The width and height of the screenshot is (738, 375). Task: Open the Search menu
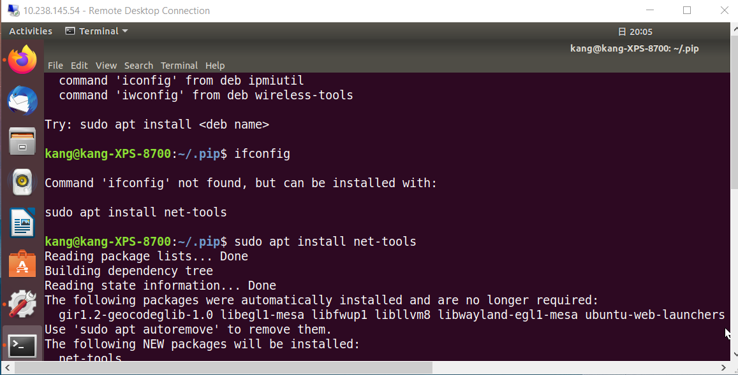pos(138,66)
